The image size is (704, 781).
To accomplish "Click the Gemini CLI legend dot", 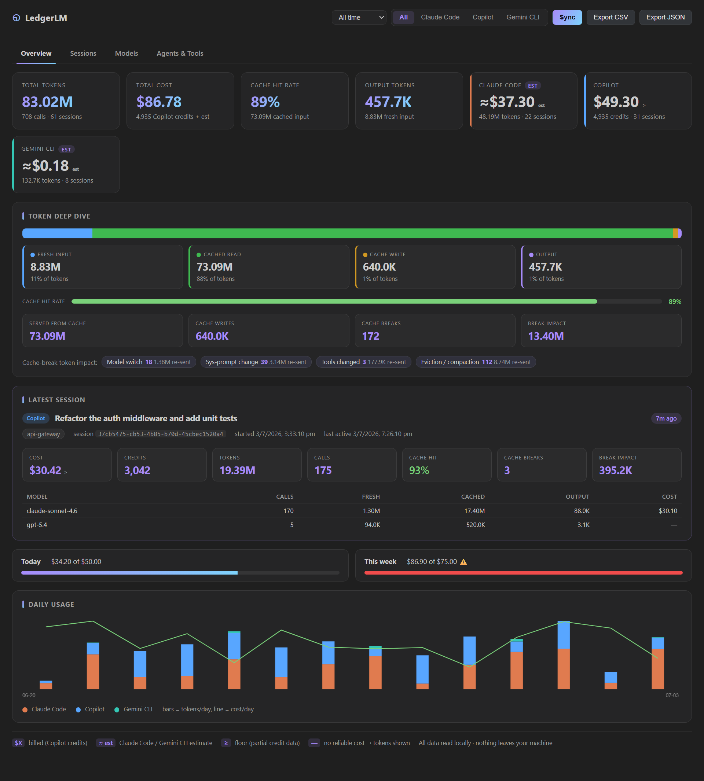I will coord(117,709).
